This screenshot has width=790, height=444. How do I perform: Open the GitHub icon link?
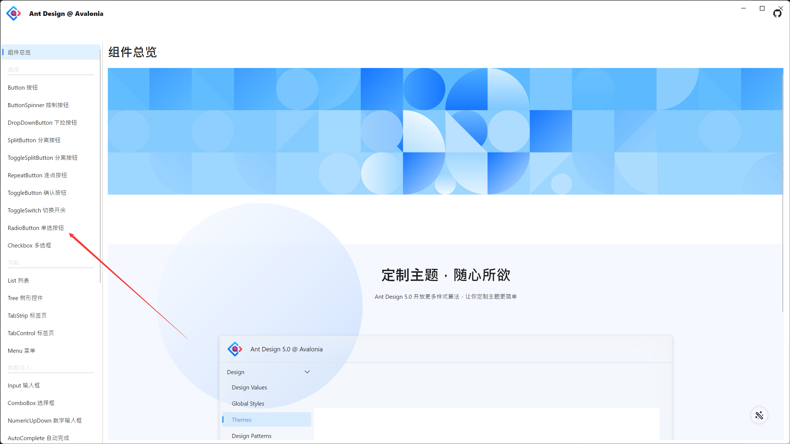click(x=777, y=13)
